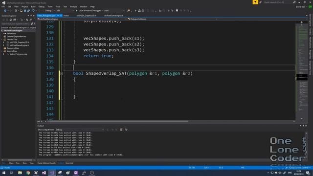
Task: Expand the References node
Action: click(x=4, y=34)
